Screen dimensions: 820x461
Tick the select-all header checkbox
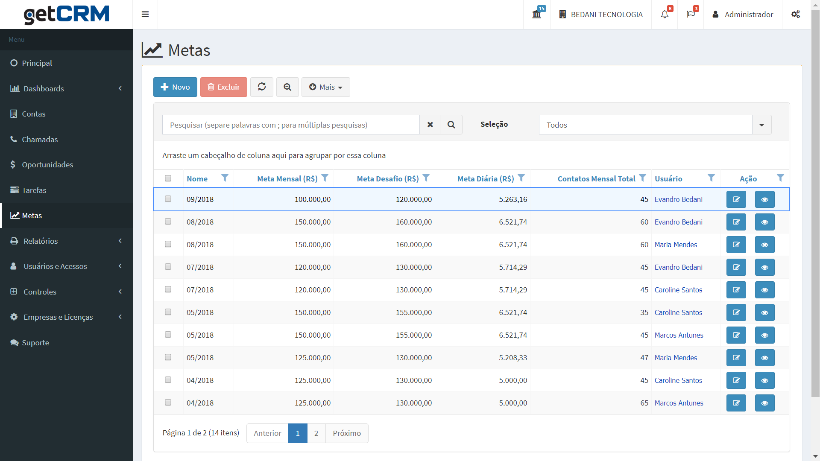tap(168, 178)
